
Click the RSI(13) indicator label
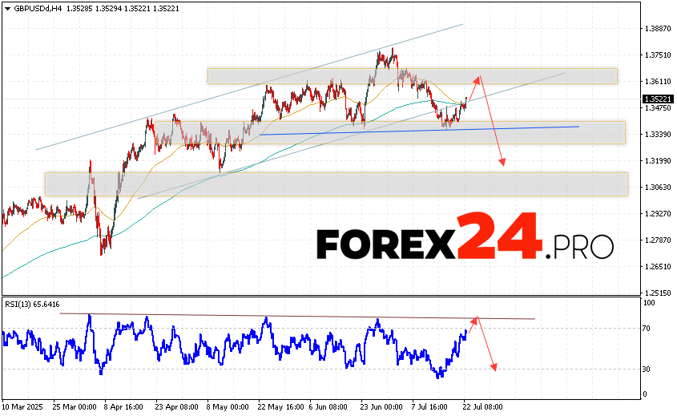[x=32, y=305]
